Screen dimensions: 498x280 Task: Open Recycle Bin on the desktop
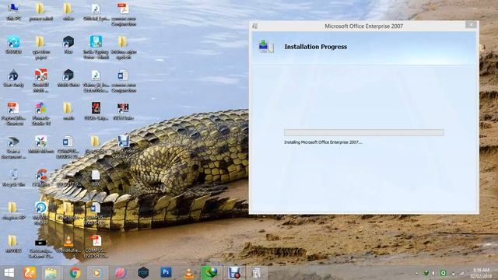click(13, 178)
